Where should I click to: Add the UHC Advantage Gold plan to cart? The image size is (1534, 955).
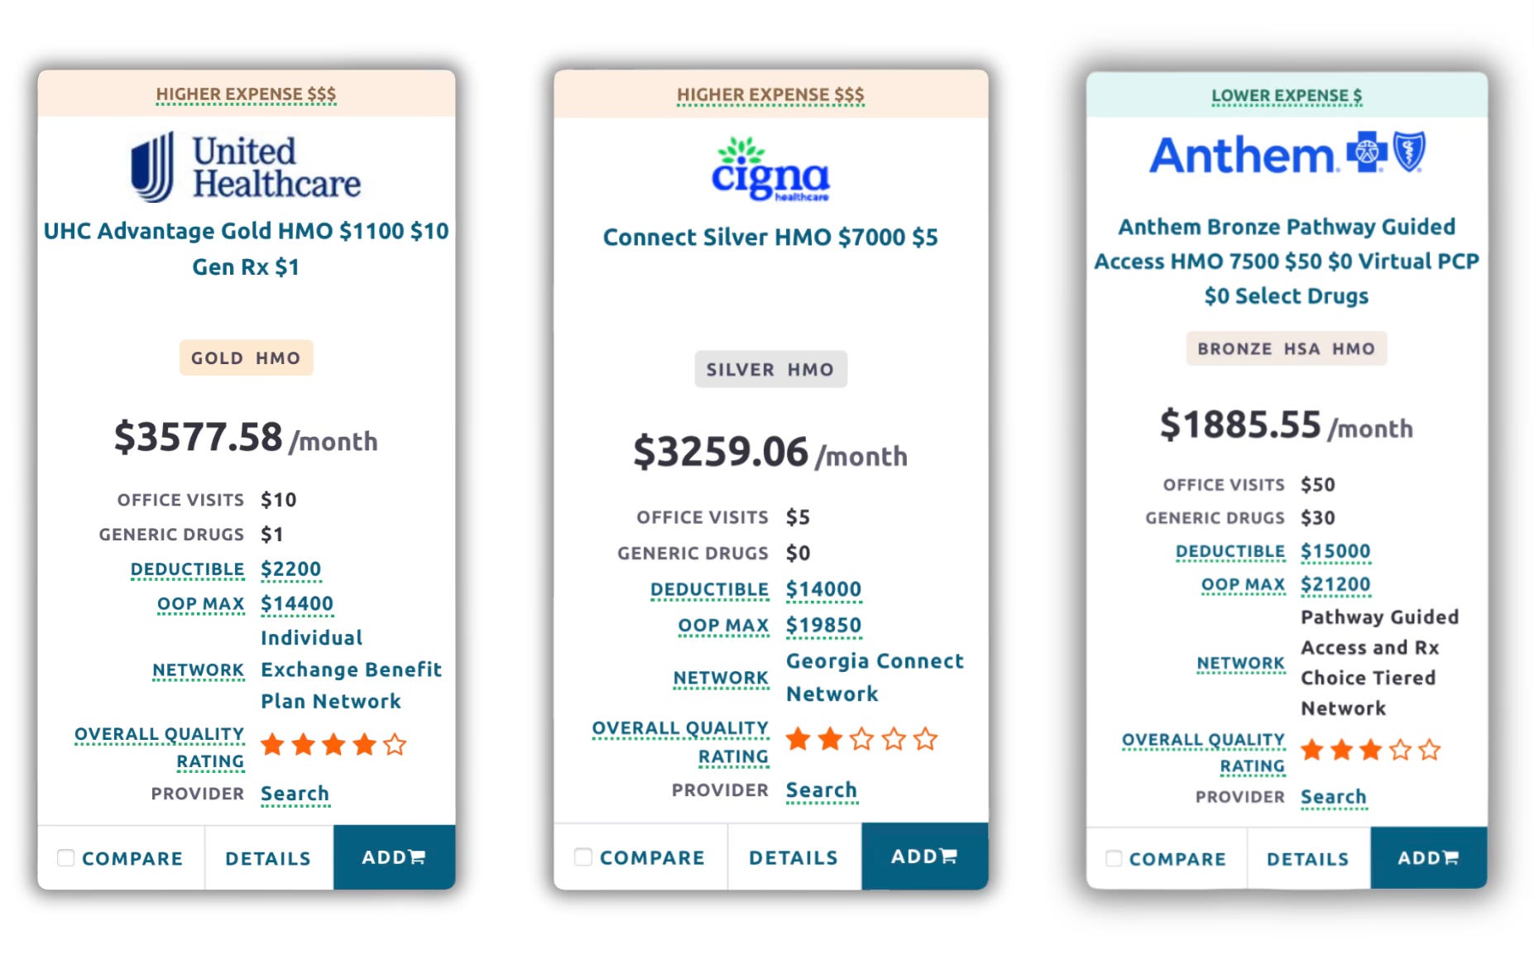pos(394,857)
